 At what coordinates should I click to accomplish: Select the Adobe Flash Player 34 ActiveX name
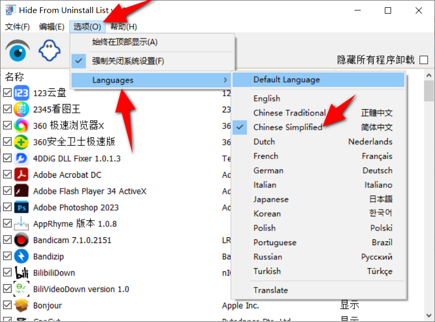point(89,191)
